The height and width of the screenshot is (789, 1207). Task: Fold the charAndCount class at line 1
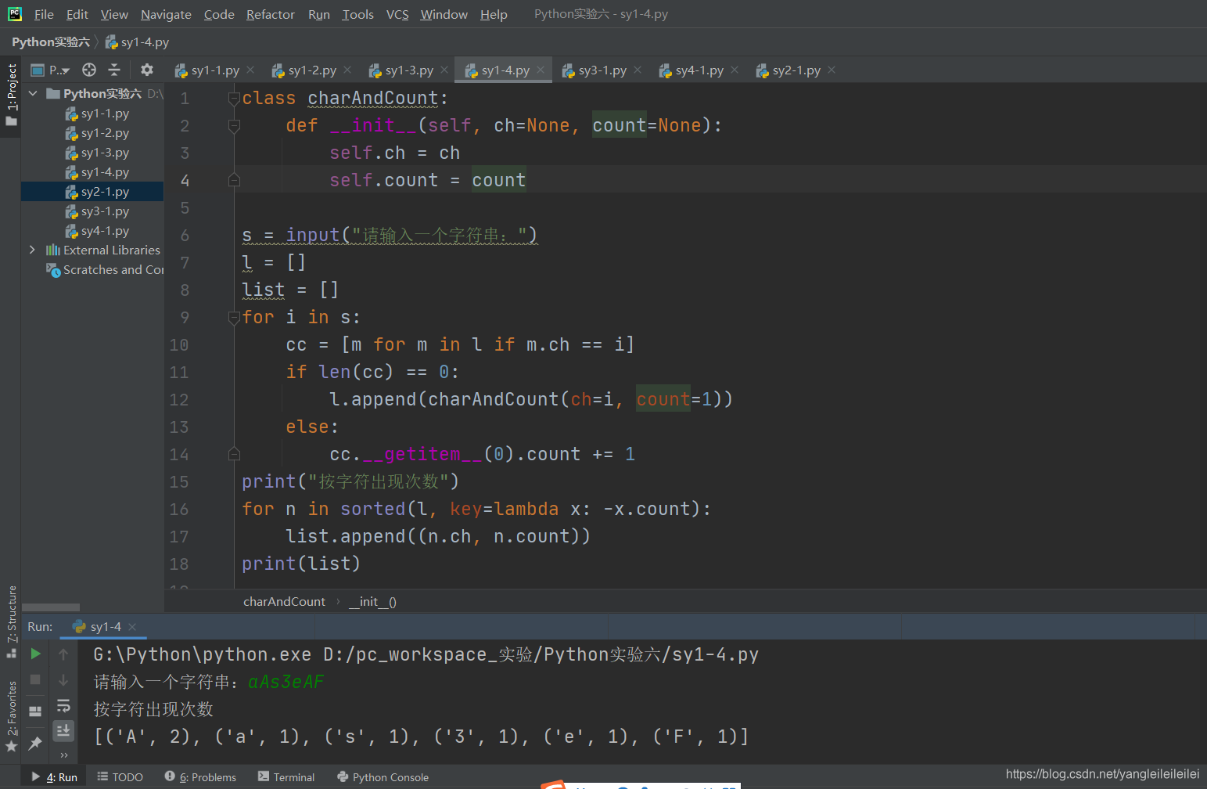click(x=233, y=99)
